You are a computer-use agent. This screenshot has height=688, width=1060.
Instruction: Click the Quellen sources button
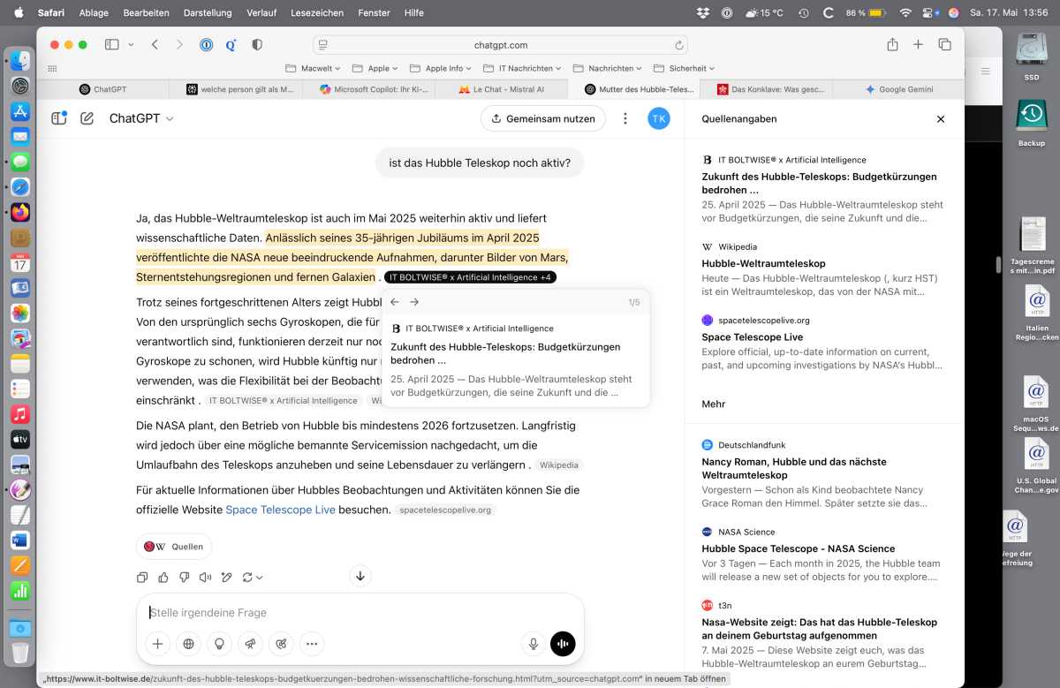tap(174, 547)
